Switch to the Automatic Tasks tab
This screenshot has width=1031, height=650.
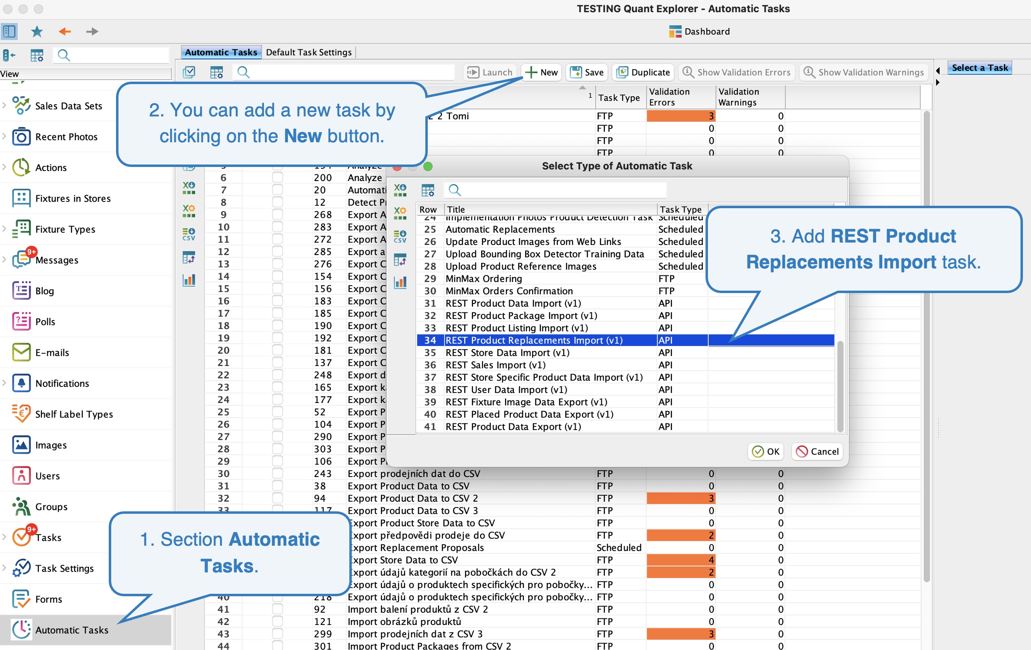(221, 52)
